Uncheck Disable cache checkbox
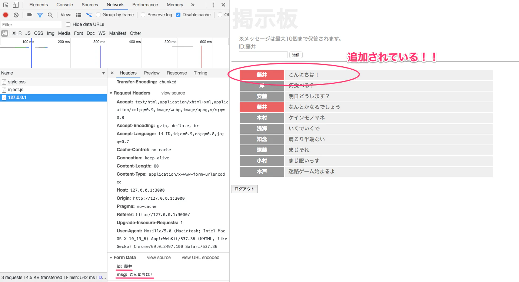Screen dimensions: 519x282 178,15
